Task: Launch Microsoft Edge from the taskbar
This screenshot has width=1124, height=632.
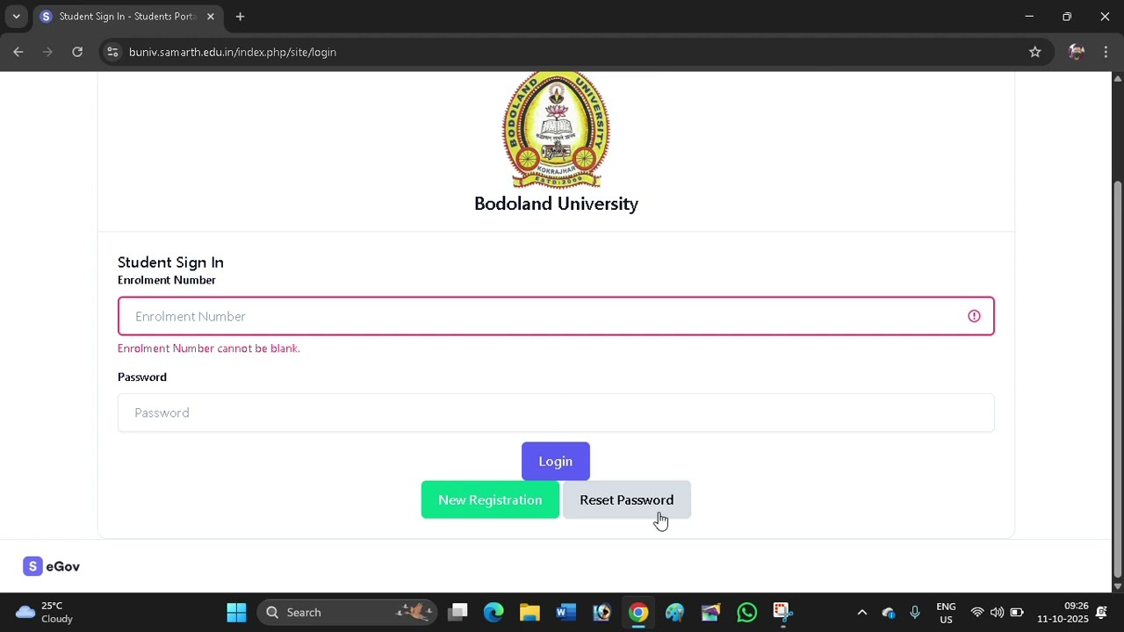Action: point(494,612)
